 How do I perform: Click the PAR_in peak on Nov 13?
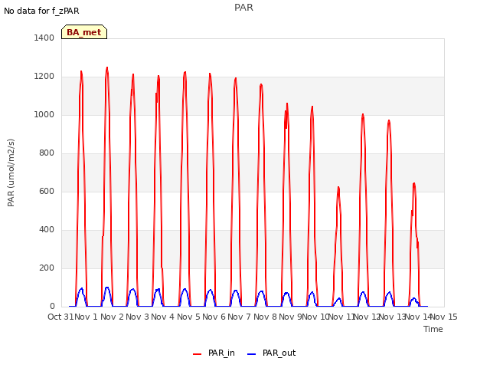(414, 184)
